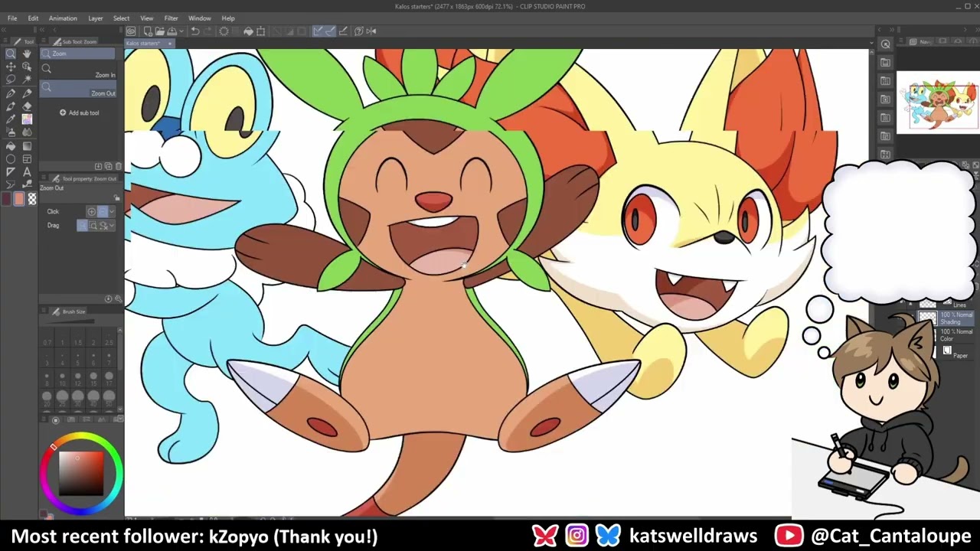This screenshot has height=551, width=980.
Task: Select the Move layer tool
Action: pyautogui.click(x=11, y=67)
